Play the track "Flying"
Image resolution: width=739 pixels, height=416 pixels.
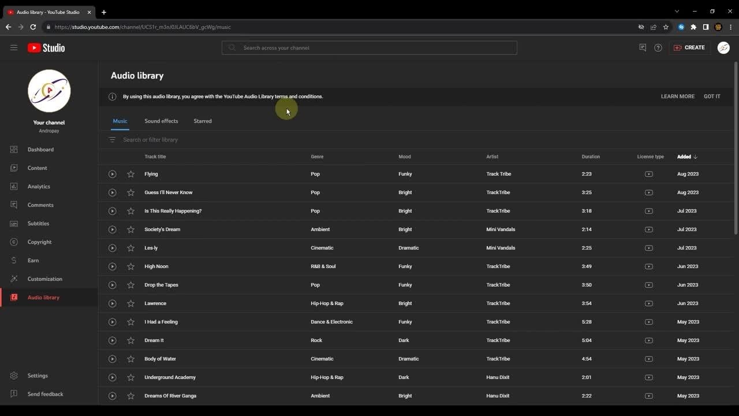click(x=112, y=174)
